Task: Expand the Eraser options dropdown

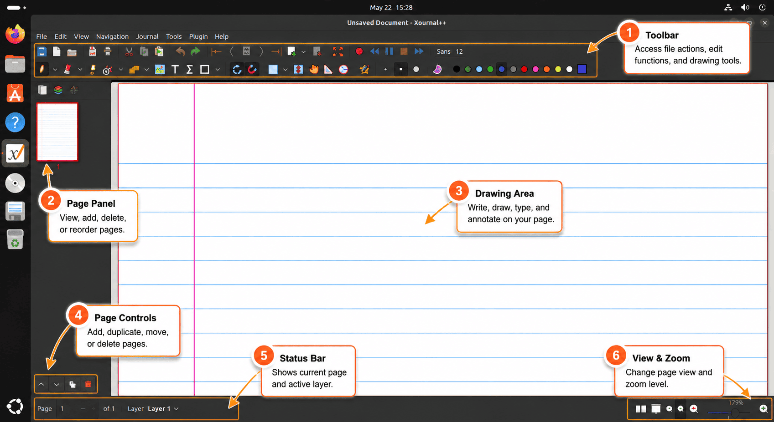Action: point(80,70)
